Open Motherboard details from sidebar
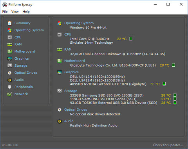188x149 pixels. [25, 51]
